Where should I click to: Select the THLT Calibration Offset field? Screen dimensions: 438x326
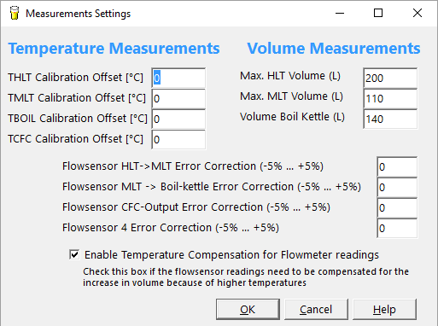(178, 78)
